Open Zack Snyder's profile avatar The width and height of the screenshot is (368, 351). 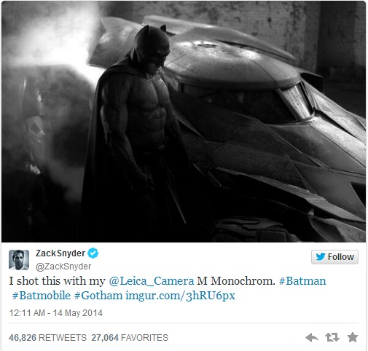click(x=19, y=260)
